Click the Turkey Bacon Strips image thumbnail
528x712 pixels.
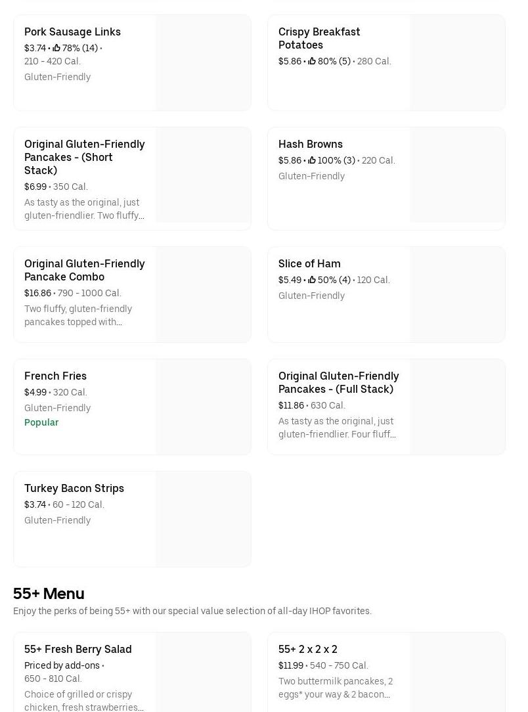[x=203, y=519]
